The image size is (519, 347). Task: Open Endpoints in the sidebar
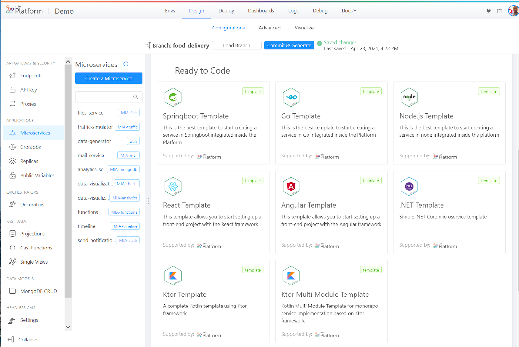pos(31,75)
